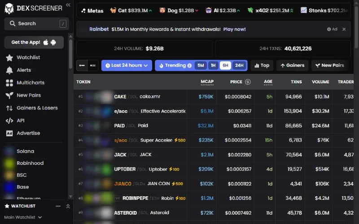Click the Stonks meta chart icon

(x=304, y=10)
